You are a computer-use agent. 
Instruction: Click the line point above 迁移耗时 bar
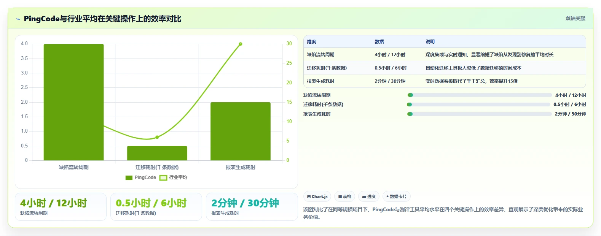(157, 137)
